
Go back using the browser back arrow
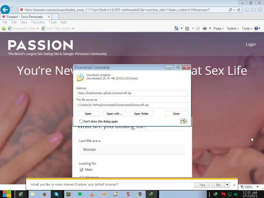tap(5, 10)
